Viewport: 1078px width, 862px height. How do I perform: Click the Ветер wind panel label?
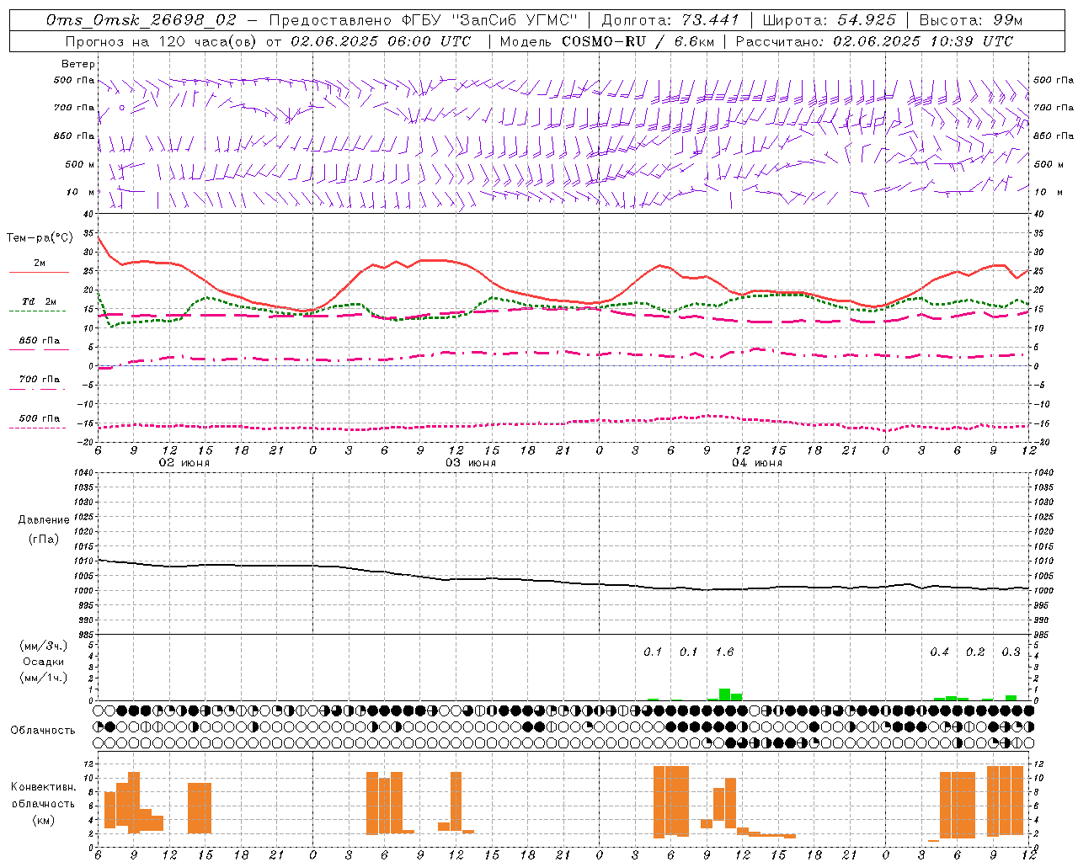[78, 64]
